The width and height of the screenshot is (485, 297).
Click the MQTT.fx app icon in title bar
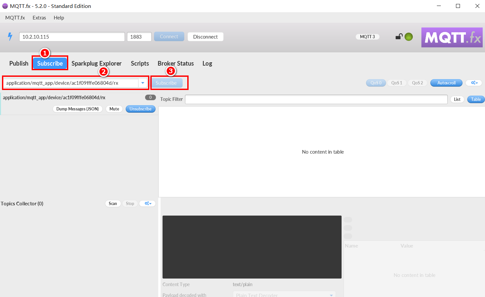[x=5, y=6]
